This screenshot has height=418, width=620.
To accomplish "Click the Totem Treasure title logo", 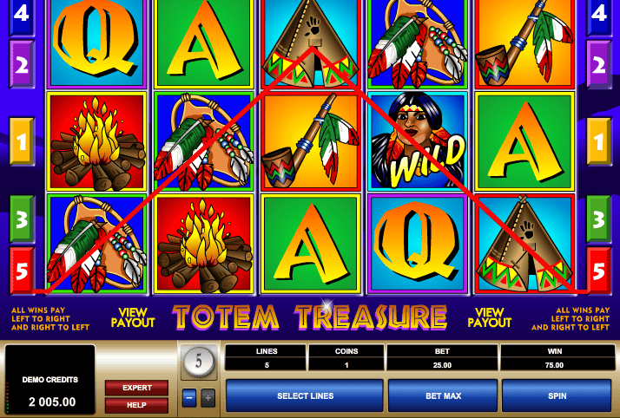I will 310,317.
